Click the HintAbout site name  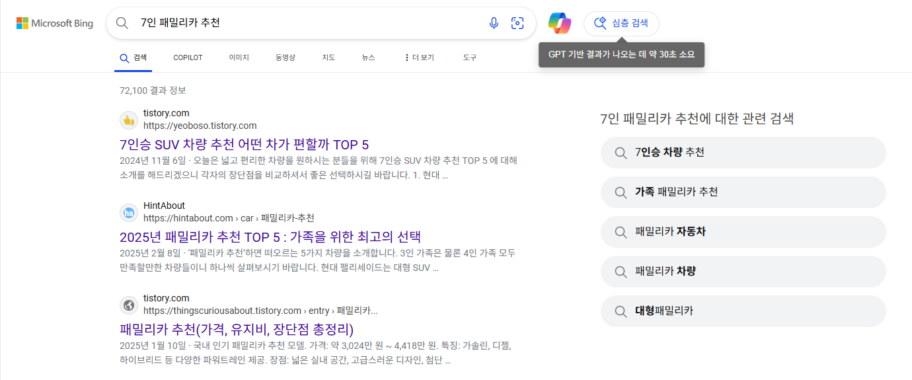[164, 206]
